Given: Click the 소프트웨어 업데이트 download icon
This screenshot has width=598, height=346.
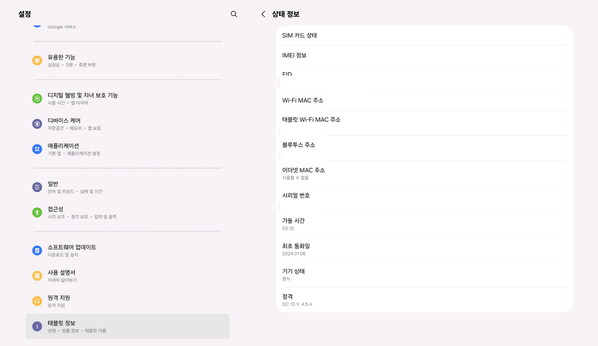Looking at the screenshot, I should click(x=37, y=250).
